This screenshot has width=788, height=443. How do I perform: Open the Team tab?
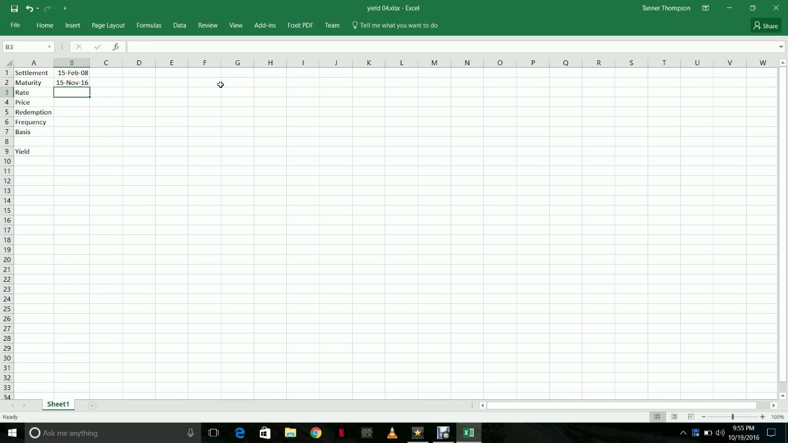pos(332,25)
